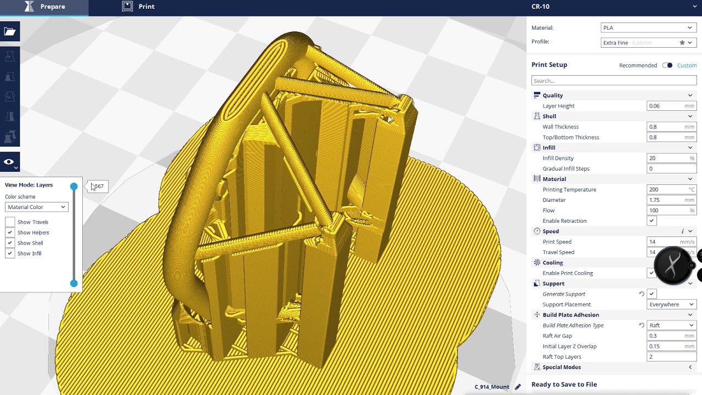
Task: Collapse the Shell section chevron
Action: tap(690, 116)
